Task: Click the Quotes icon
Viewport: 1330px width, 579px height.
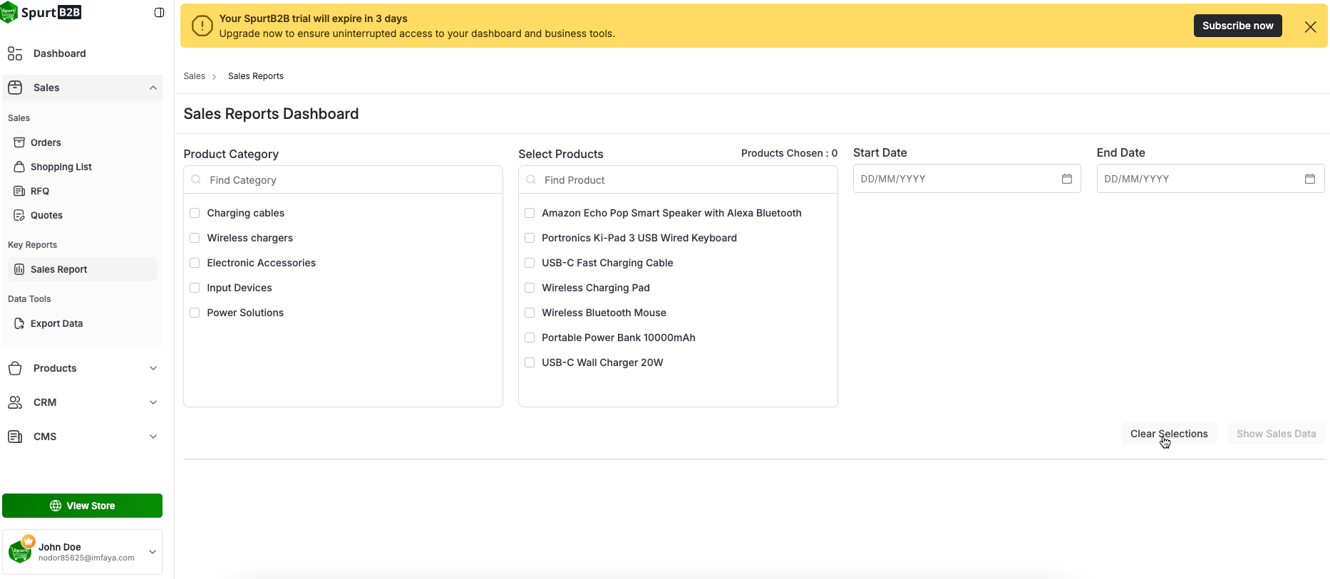Action: [x=19, y=215]
